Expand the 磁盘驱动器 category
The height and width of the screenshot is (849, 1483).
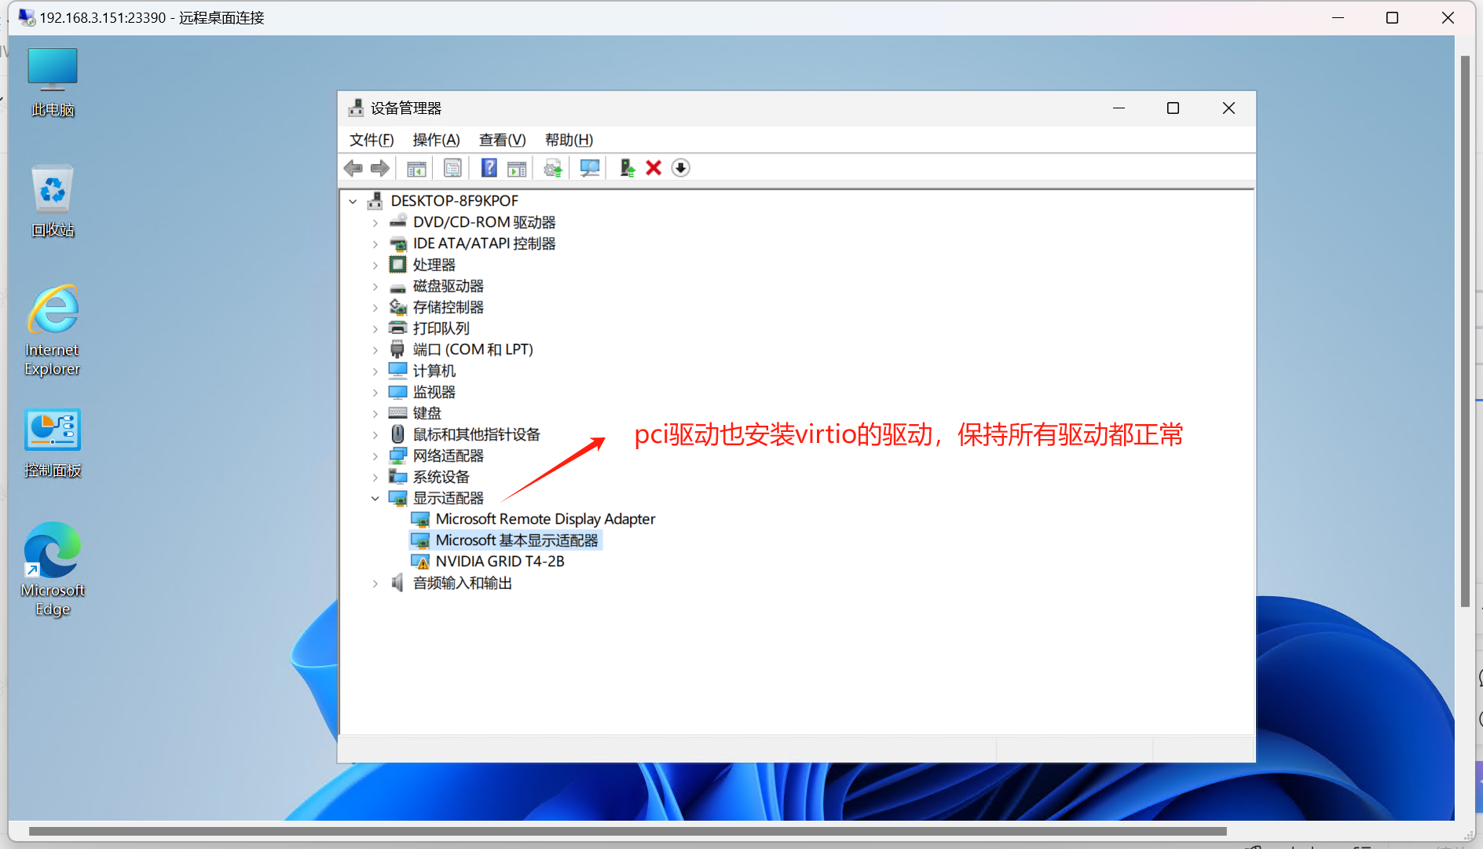pos(375,287)
